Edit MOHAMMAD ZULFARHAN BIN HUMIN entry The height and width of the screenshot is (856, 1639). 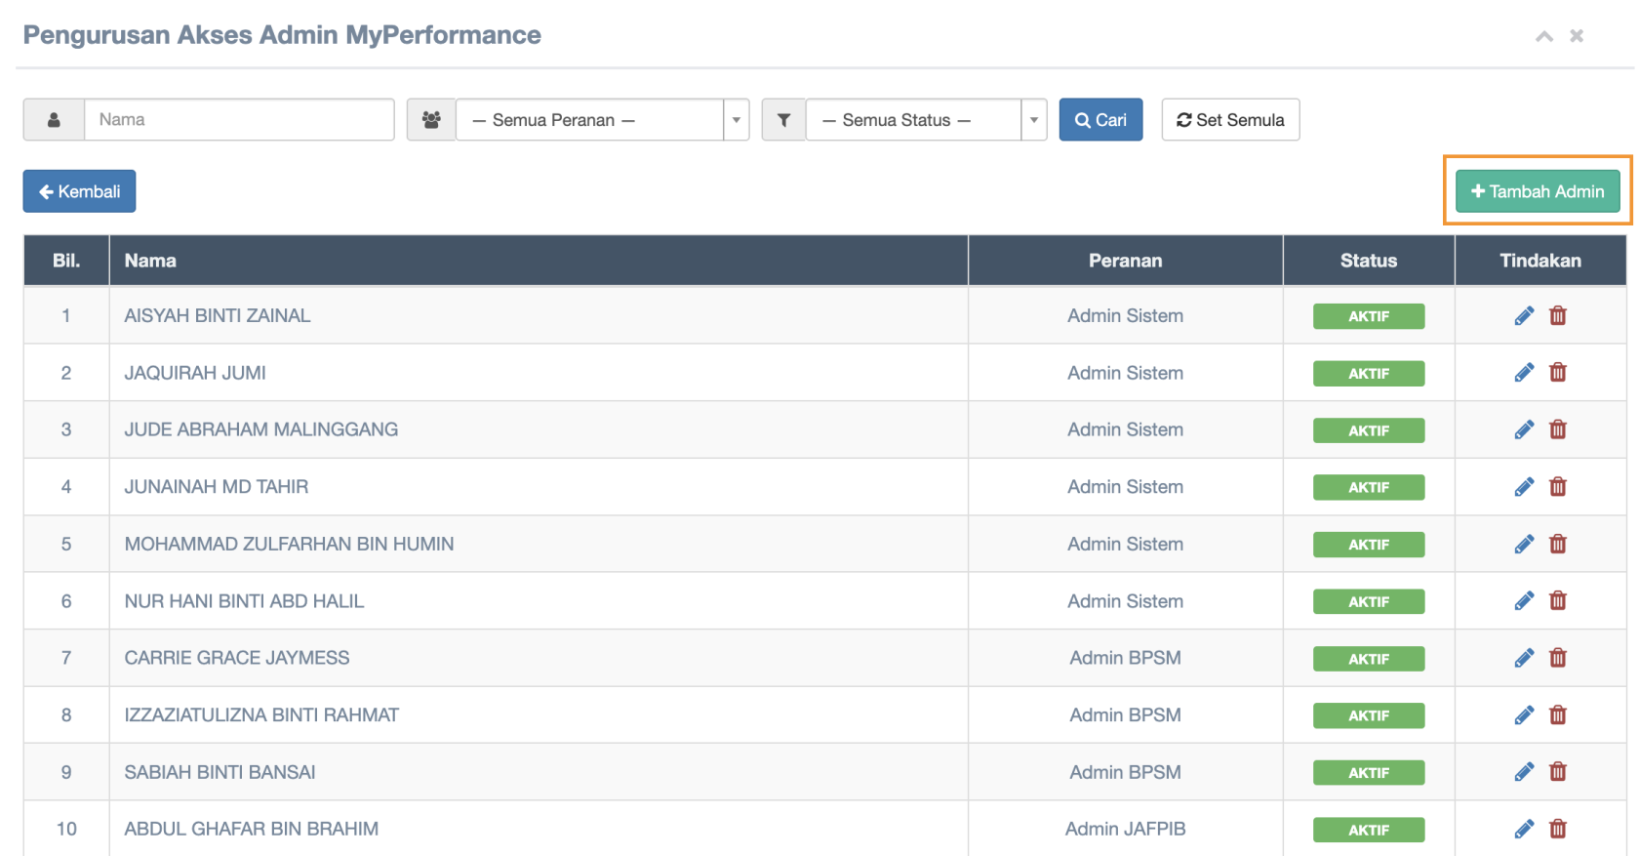coord(1524,544)
